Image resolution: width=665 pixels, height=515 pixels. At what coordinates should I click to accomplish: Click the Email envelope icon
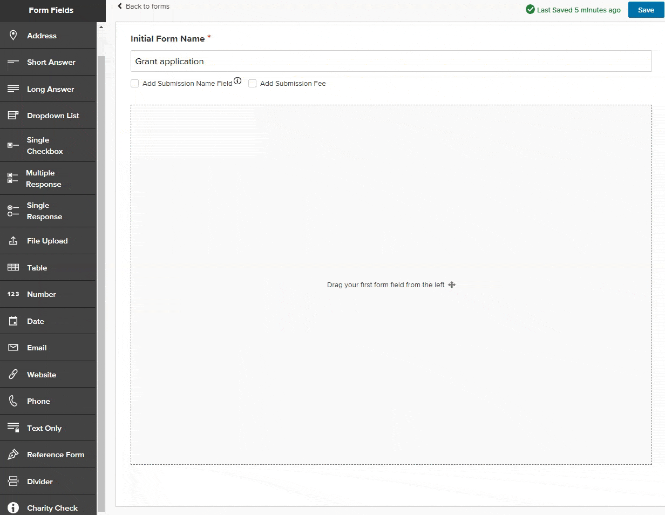pos(13,348)
